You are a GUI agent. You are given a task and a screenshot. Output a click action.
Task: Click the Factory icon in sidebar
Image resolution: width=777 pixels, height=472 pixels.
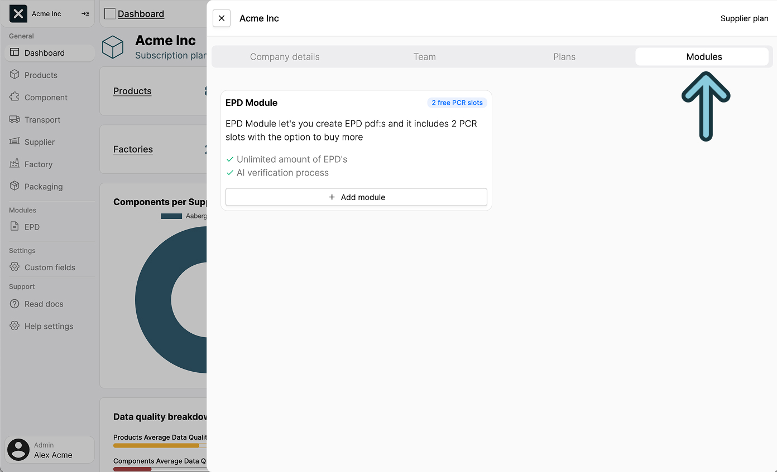[15, 164]
